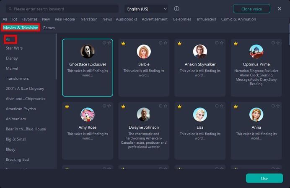
Task: Pick the Amy Rose avatar
Action: click(88, 114)
